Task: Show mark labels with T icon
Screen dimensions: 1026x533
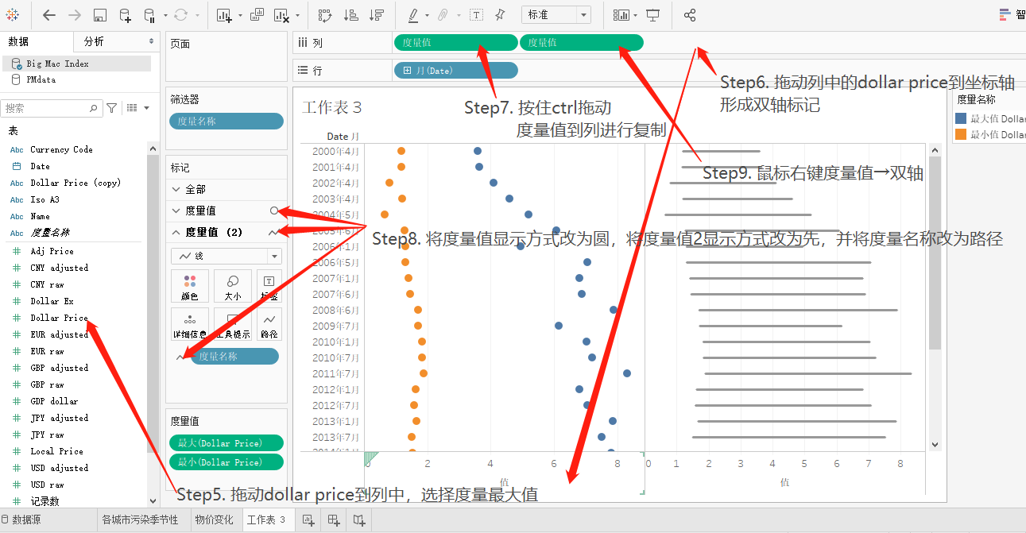Action: tap(475, 15)
